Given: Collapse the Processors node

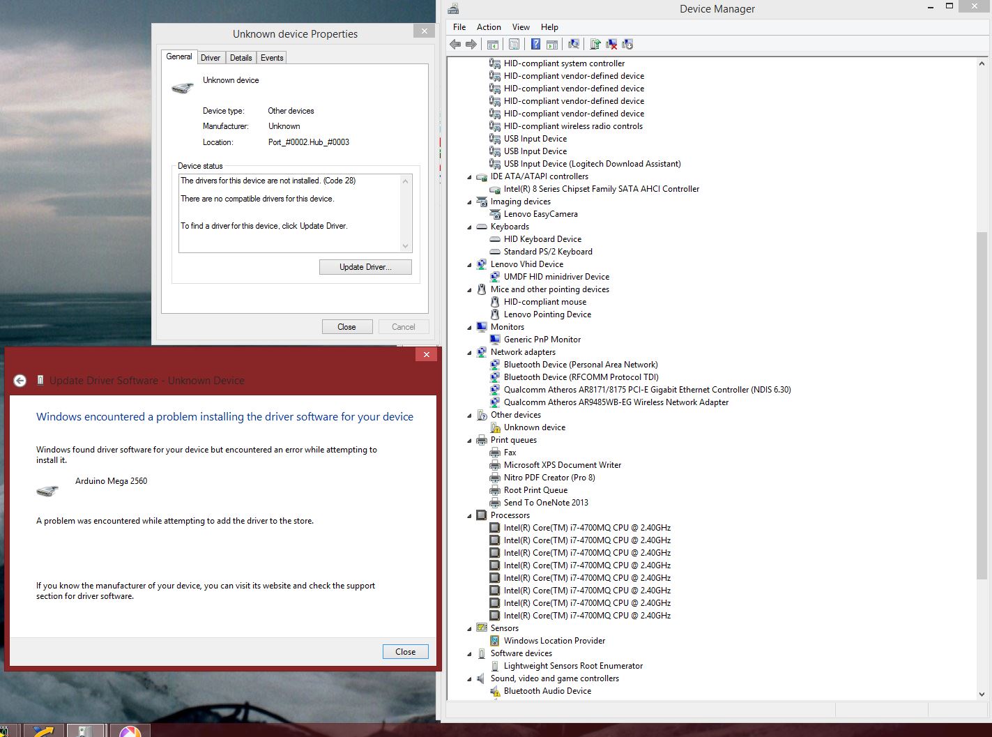Looking at the screenshot, I should [470, 516].
